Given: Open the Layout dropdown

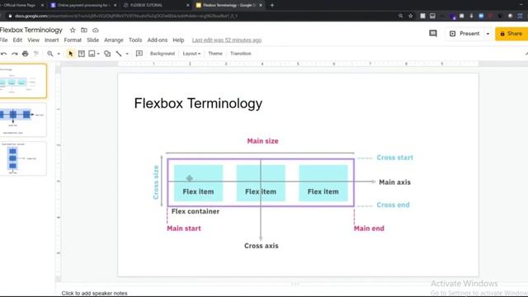Looking at the screenshot, I should coord(191,54).
